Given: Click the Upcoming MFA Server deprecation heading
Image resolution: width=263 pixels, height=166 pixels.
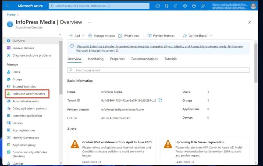Looking at the screenshot, I should pyautogui.click(x=200, y=142).
